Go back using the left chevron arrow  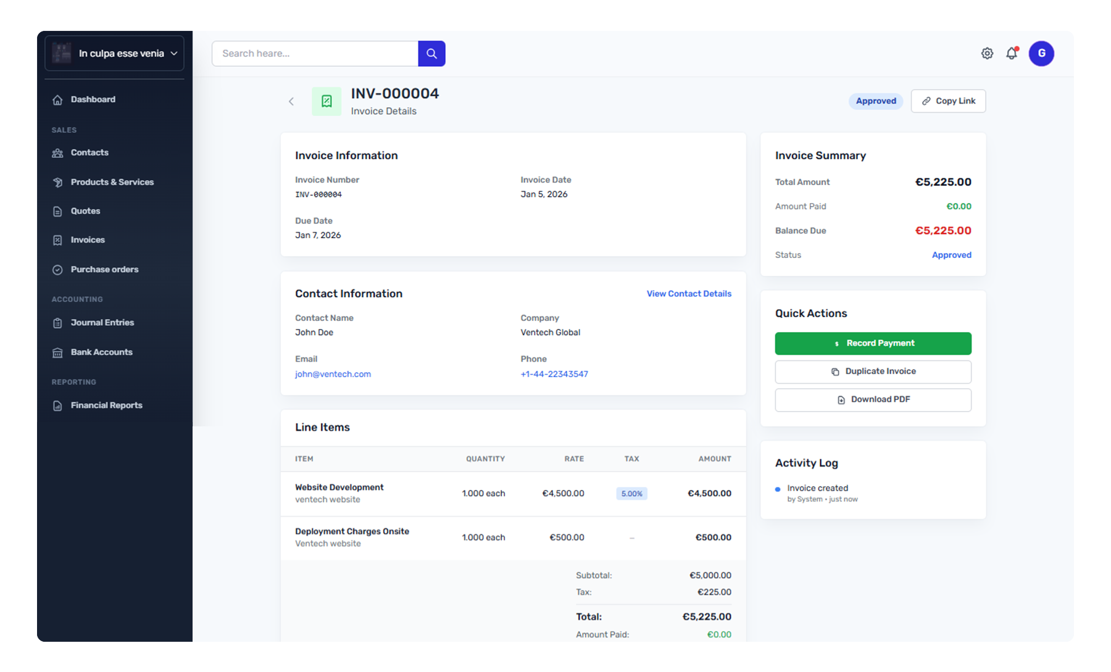pos(291,102)
